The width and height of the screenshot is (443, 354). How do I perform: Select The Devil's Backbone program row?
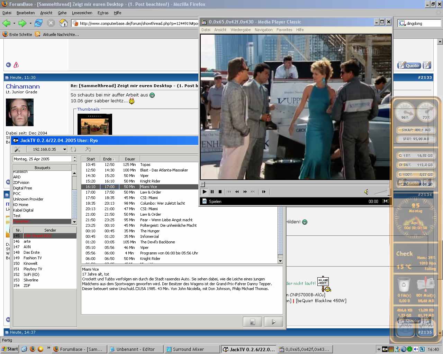[180, 242]
